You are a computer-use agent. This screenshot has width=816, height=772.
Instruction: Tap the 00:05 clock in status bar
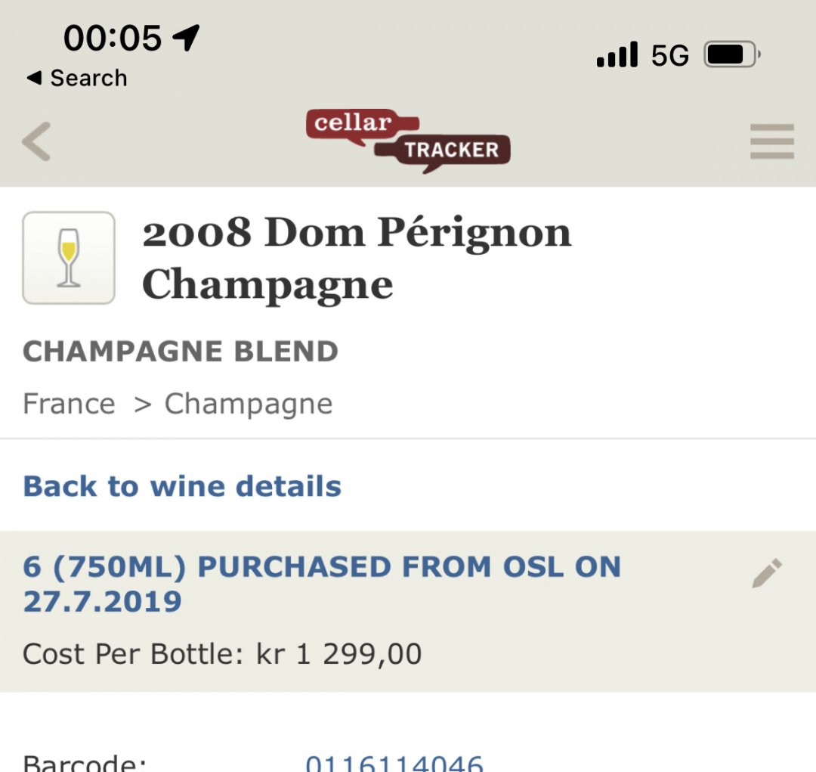click(x=113, y=38)
